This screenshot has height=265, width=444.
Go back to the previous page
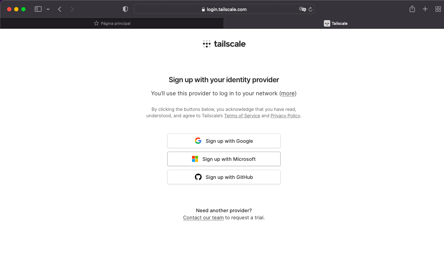(60, 9)
